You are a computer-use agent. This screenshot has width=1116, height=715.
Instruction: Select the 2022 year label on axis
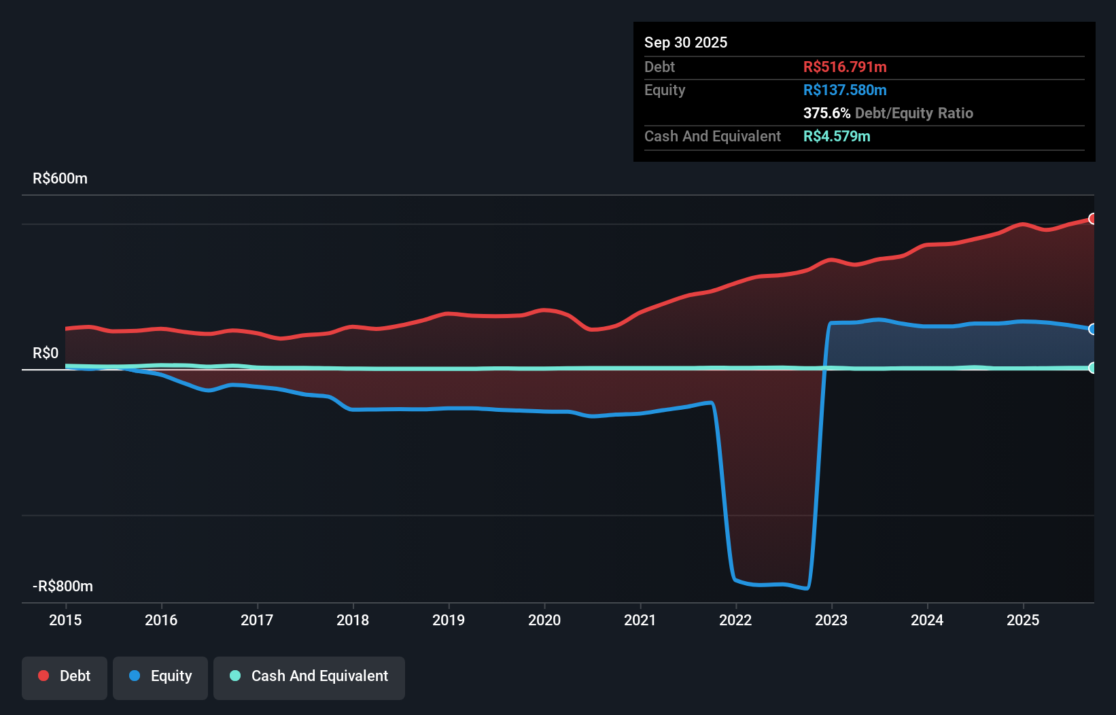coord(735,620)
